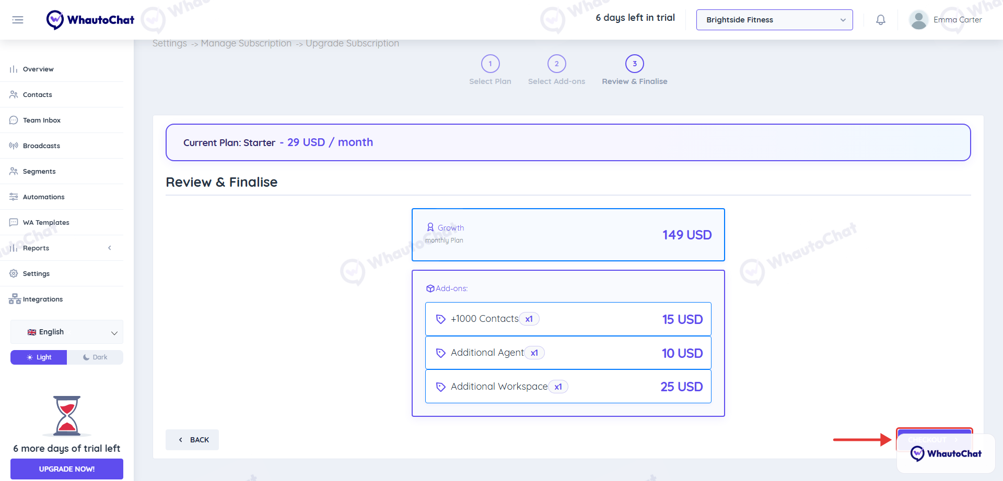Click the 15 USD contacts add-on price

click(x=682, y=319)
